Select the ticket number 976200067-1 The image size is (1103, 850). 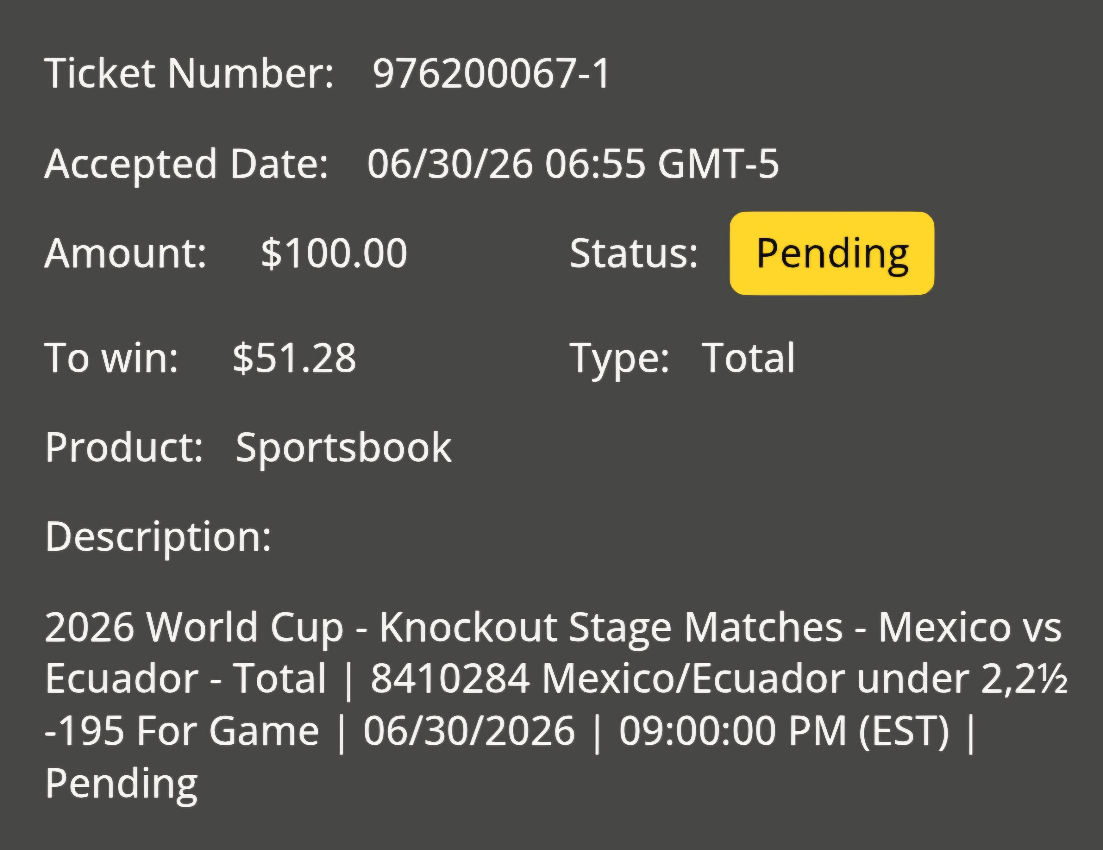(x=491, y=74)
